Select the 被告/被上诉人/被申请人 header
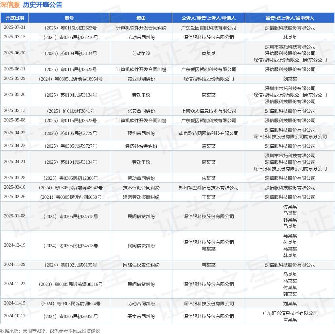 click(x=290, y=18)
